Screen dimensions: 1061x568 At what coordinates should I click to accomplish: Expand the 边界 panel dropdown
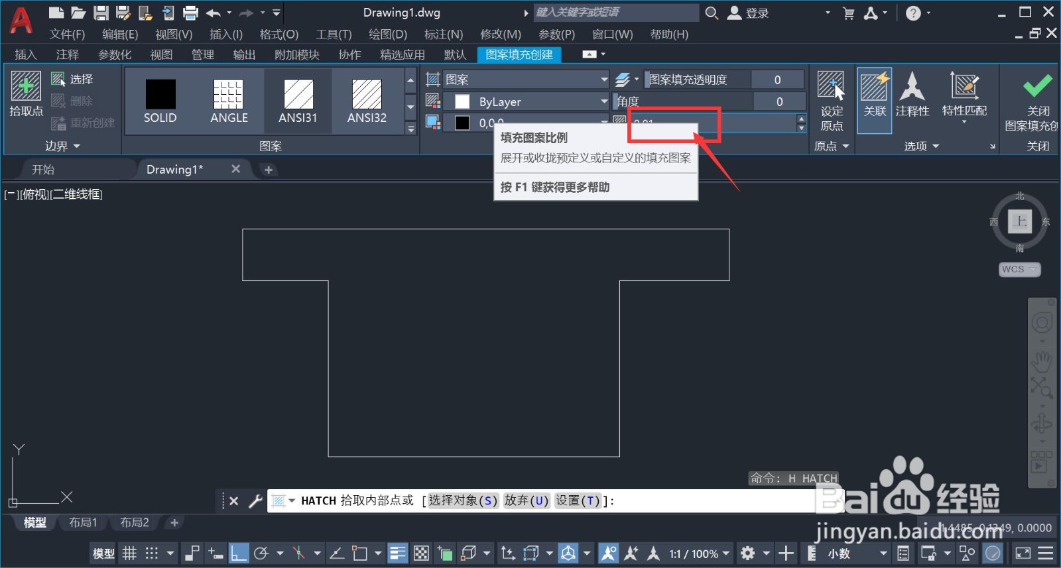(x=62, y=146)
